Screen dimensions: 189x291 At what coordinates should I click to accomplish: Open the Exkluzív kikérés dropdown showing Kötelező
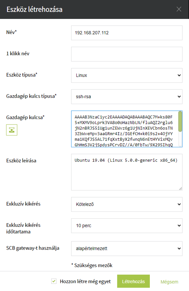[127, 204]
